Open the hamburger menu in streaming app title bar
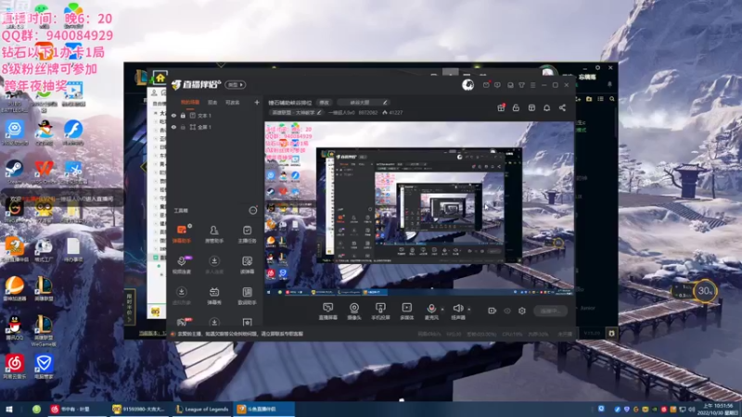742x417 pixels. pos(532,85)
